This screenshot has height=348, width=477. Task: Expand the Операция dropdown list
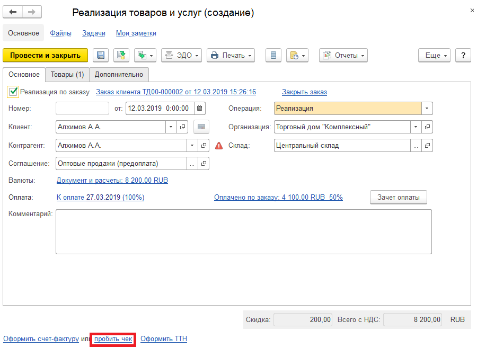427,109
